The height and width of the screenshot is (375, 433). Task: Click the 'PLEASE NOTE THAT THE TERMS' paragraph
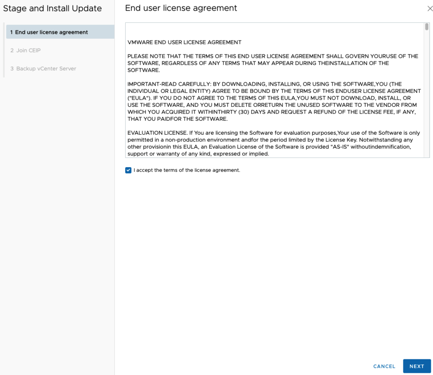[273, 63]
